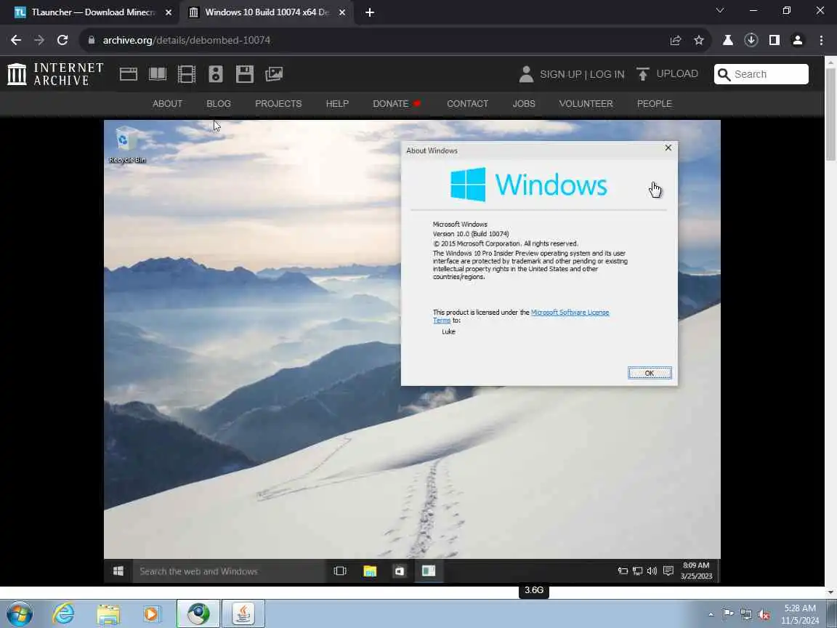Click OK in About Windows dialog
The image size is (837, 628).
[x=650, y=373]
